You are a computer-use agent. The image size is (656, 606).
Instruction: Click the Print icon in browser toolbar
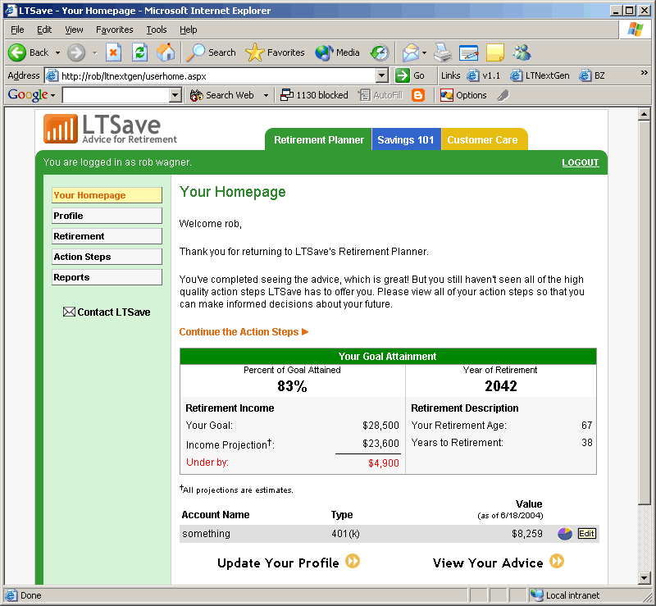(x=443, y=52)
